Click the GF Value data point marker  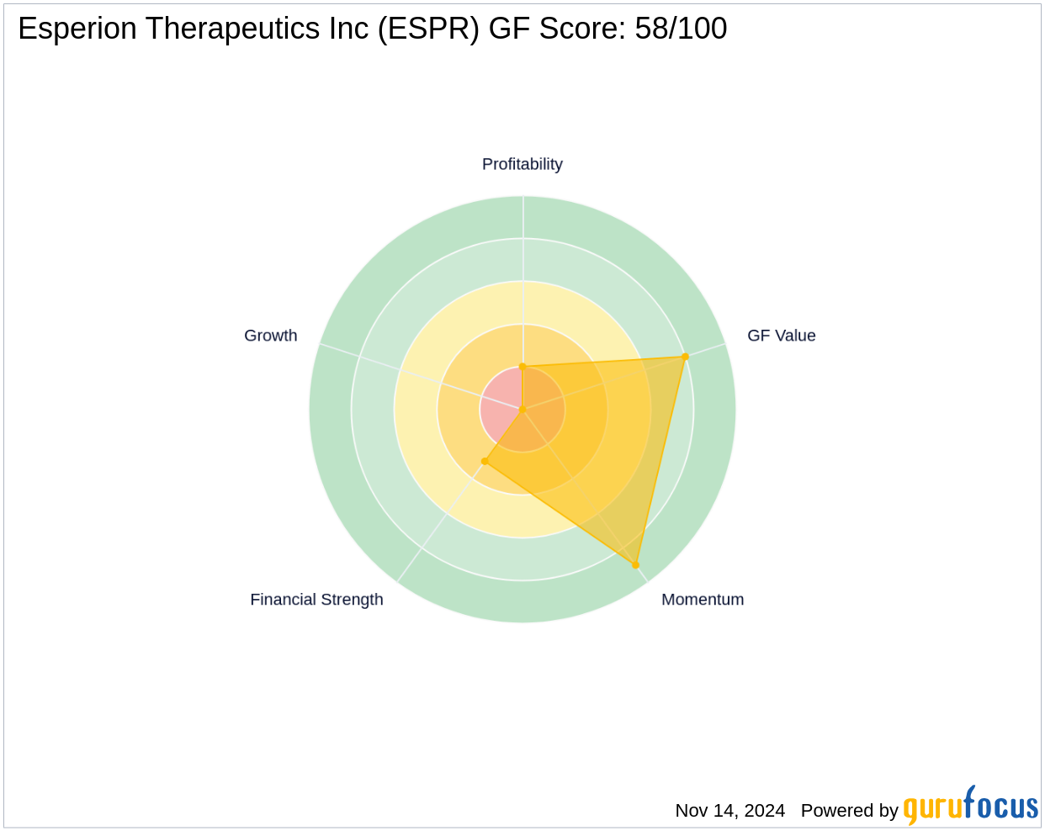coord(685,357)
